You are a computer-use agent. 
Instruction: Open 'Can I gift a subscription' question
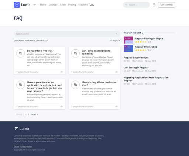click(x=96, y=52)
